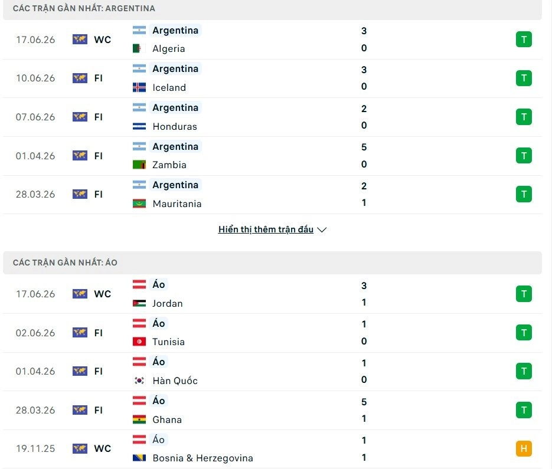This screenshot has width=552, height=469.
Task: Click the Tunisia flag icon
Action: pos(139,342)
